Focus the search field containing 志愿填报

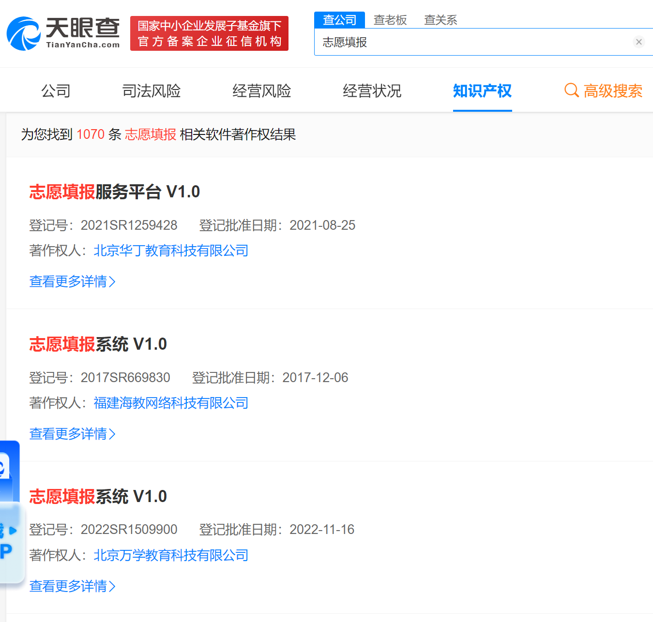(474, 42)
